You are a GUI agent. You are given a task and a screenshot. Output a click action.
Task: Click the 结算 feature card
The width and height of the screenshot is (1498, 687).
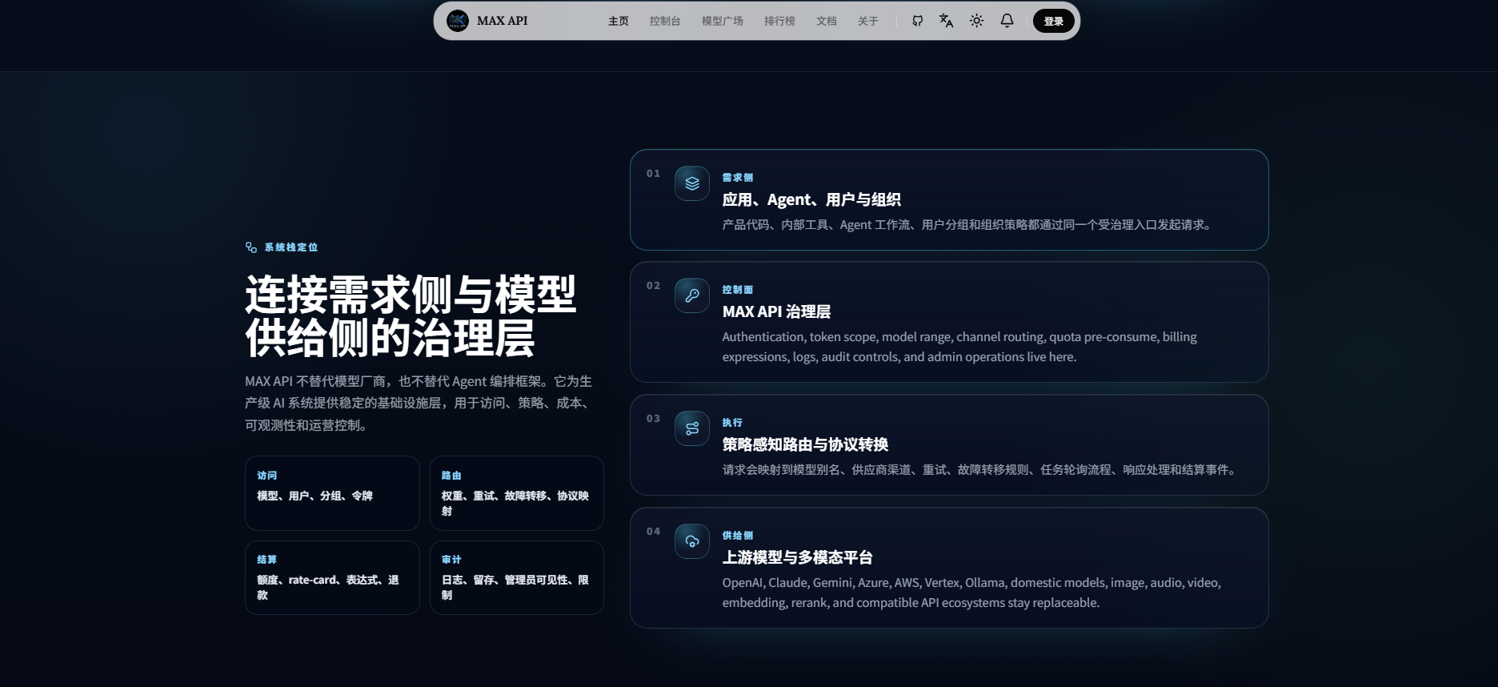click(332, 577)
